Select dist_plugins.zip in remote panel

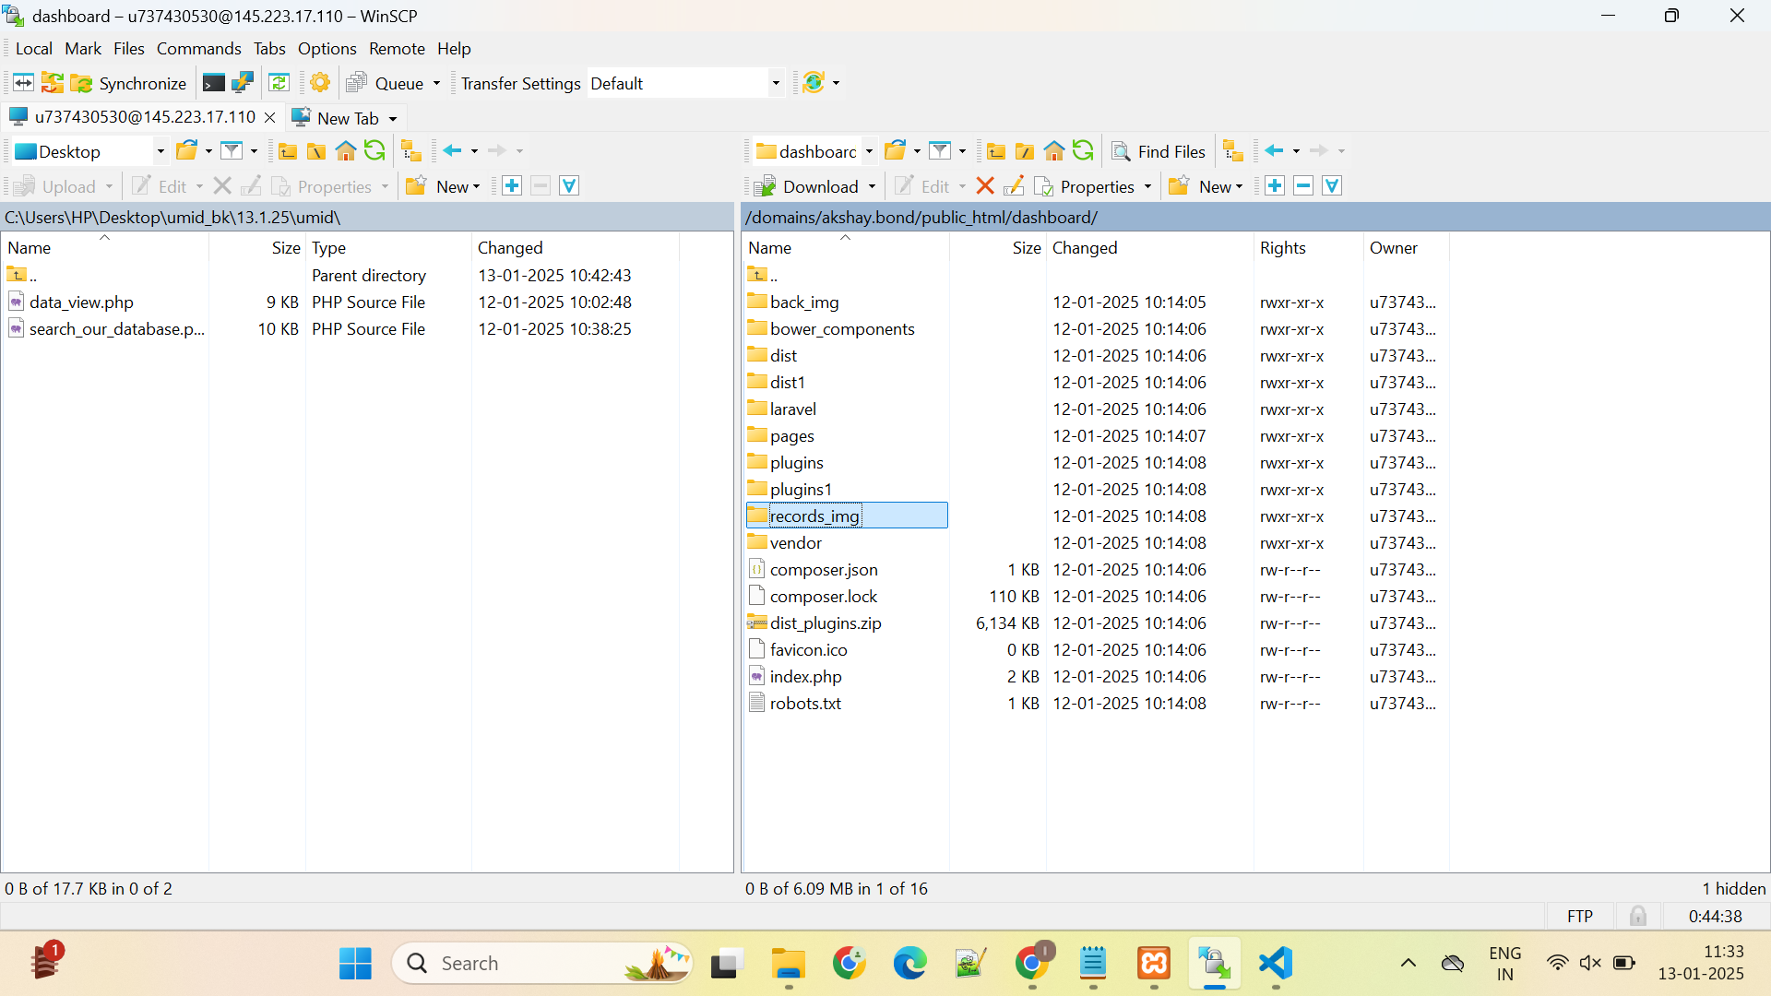(826, 622)
